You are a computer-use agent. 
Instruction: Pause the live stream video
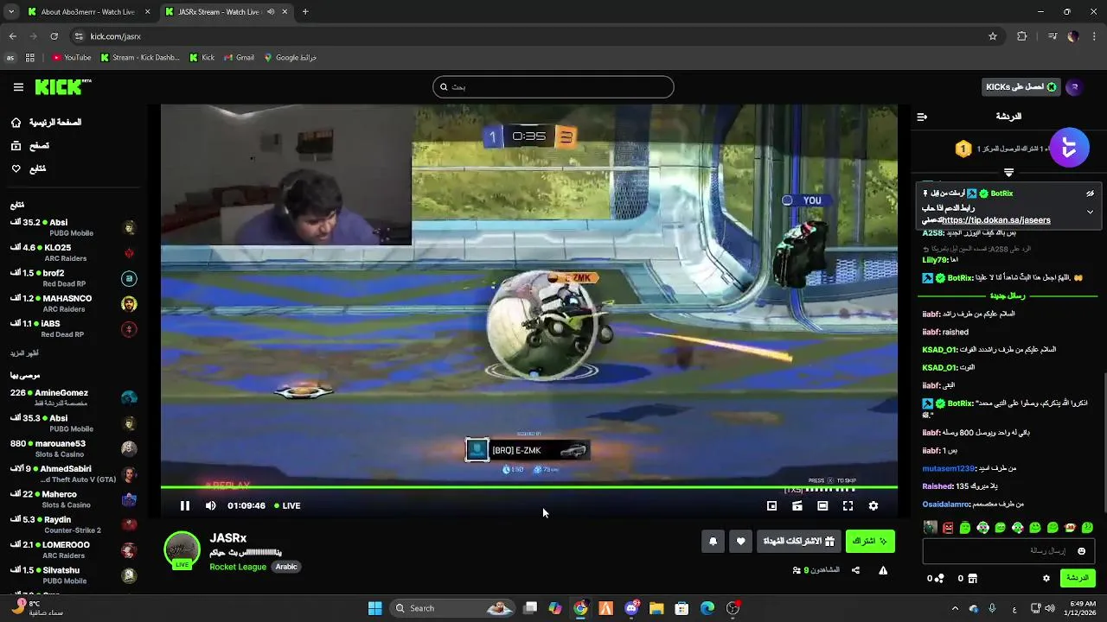tap(184, 505)
